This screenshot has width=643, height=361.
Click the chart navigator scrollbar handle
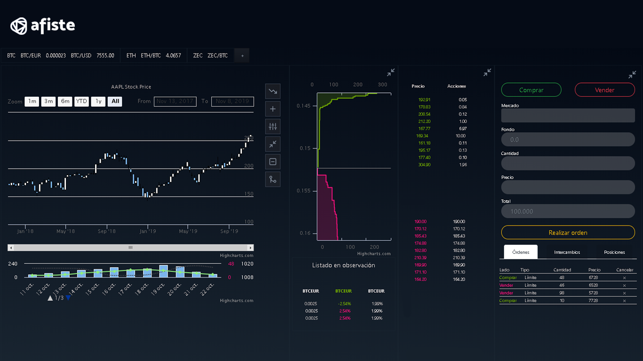[131, 247]
